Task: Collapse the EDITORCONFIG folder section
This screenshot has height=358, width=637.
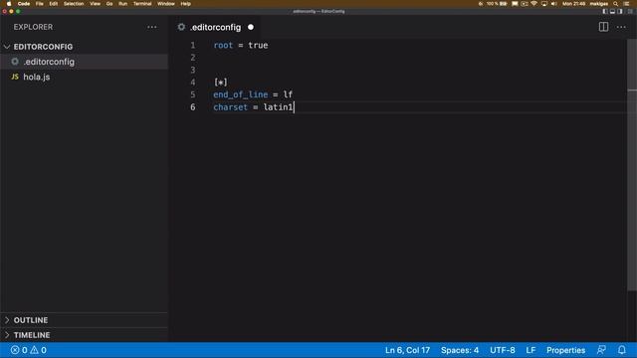Action: click(84, 47)
